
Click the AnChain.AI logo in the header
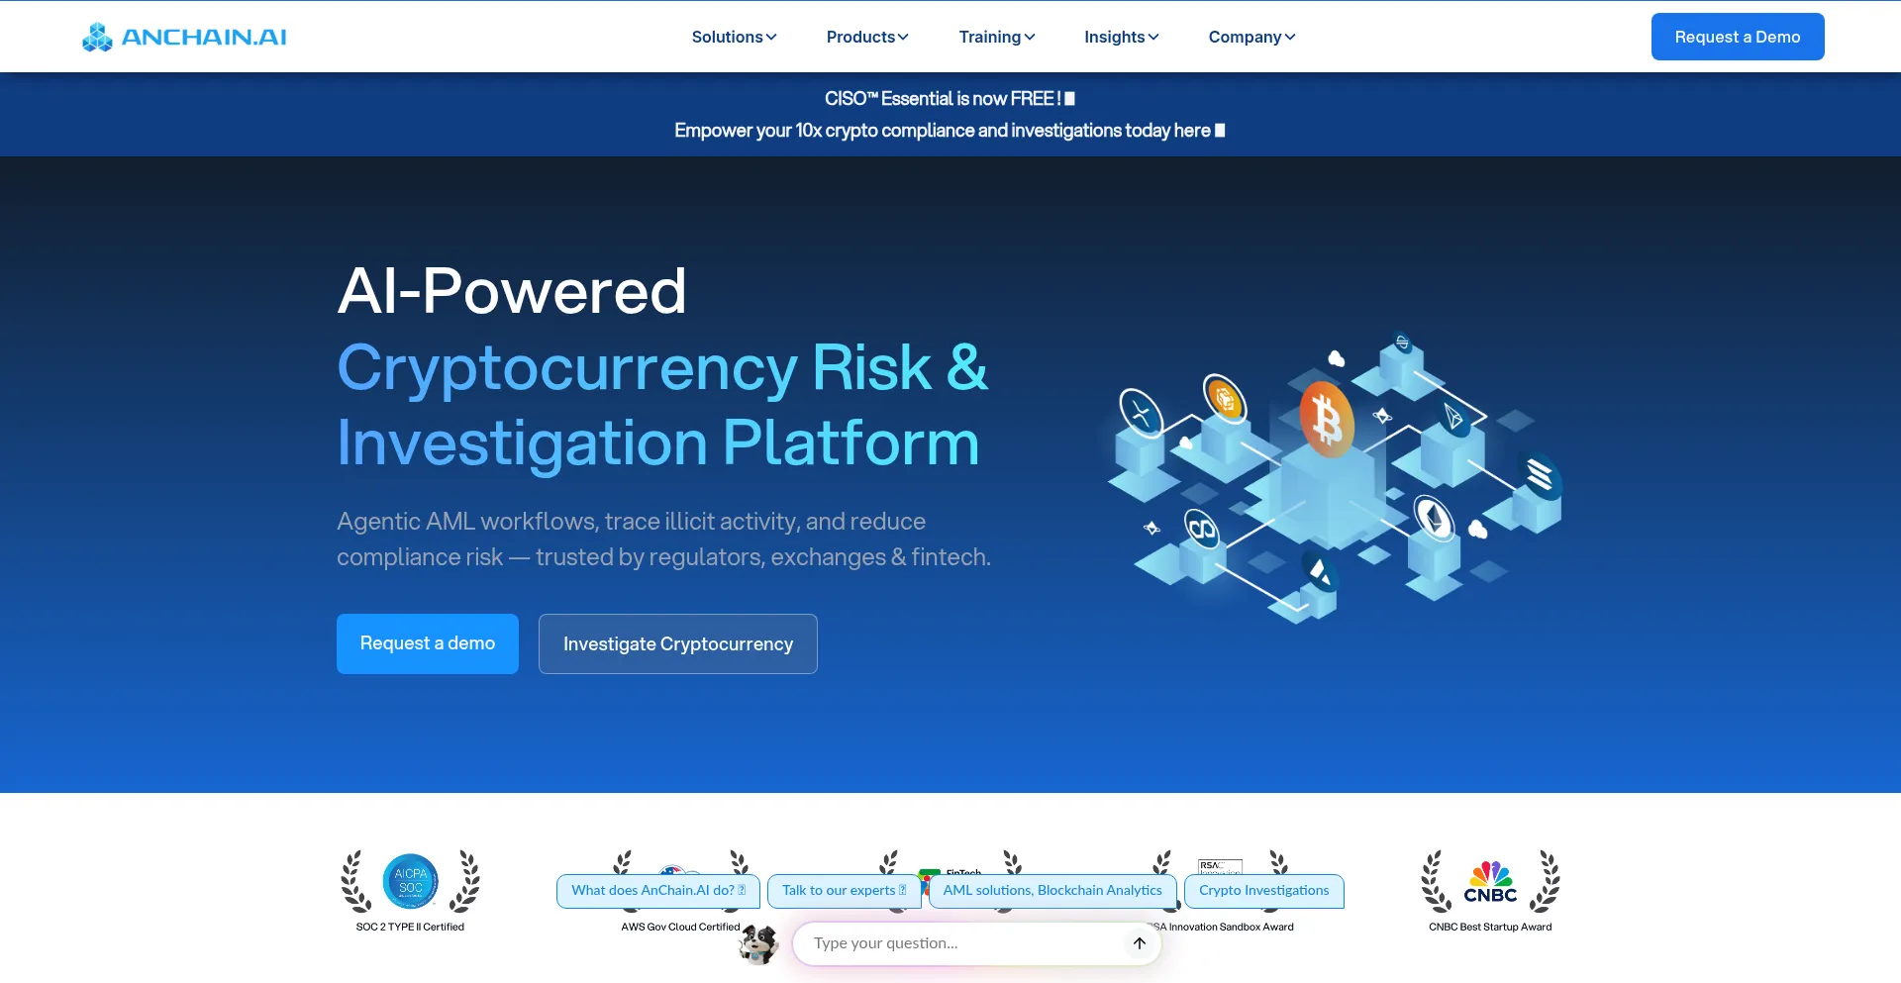click(183, 37)
